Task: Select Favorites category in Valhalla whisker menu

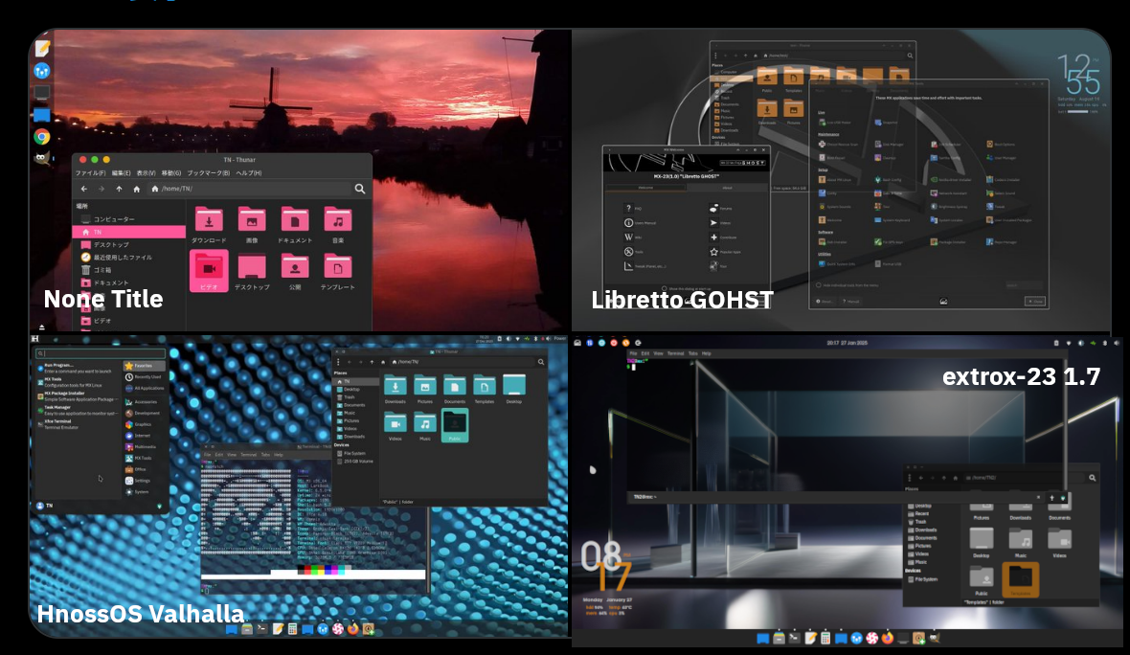Action: coord(144,366)
